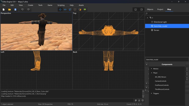Image resolution: width=189 pixels, height=106 pixels.
Task: Select the Move tool in the toolbar
Action: [60, 10]
